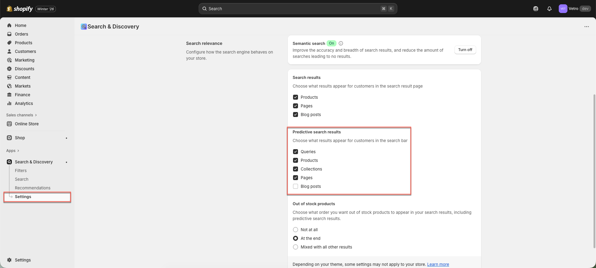Go to Recommendations in sidebar
The image size is (596, 268).
tap(33, 188)
